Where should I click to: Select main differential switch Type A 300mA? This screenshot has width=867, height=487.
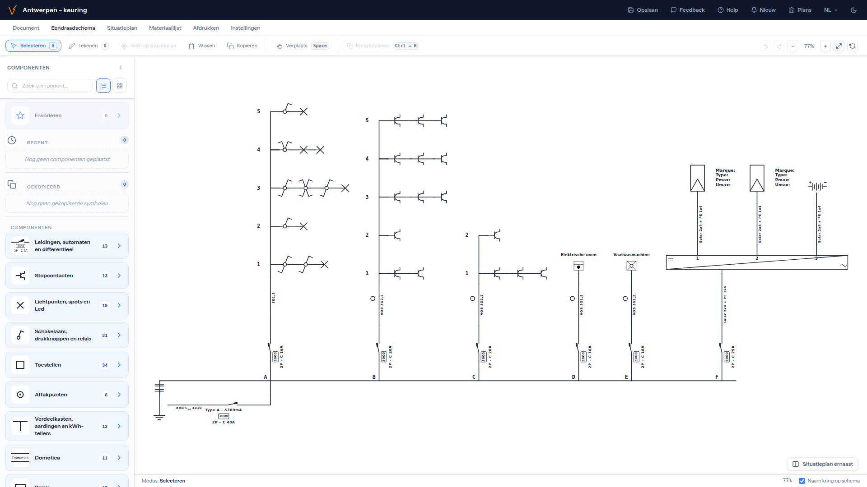(224, 413)
